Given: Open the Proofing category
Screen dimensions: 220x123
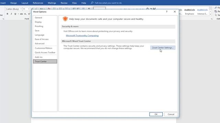Looking at the screenshot, I should tap(45, 26).
